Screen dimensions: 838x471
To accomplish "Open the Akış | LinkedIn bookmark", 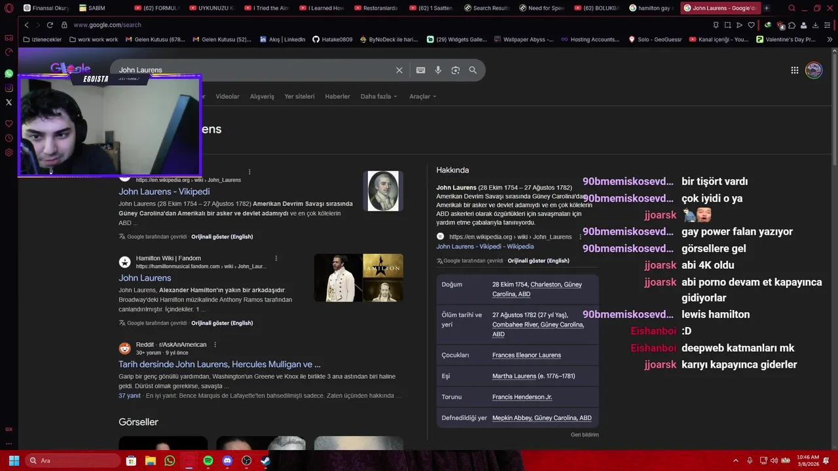I will [282, 39].
